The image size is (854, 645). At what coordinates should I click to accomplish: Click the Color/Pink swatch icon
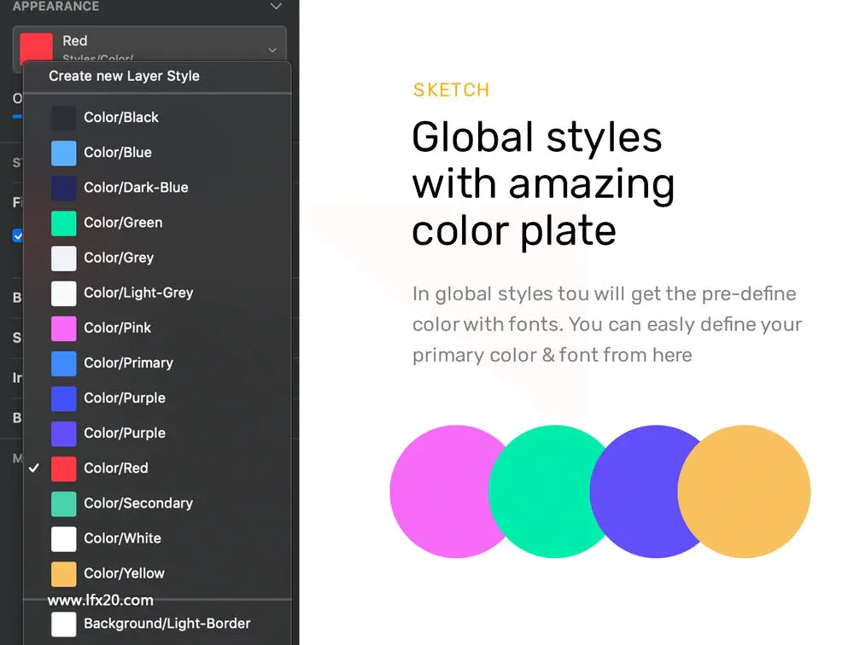[x=64, y=328]
